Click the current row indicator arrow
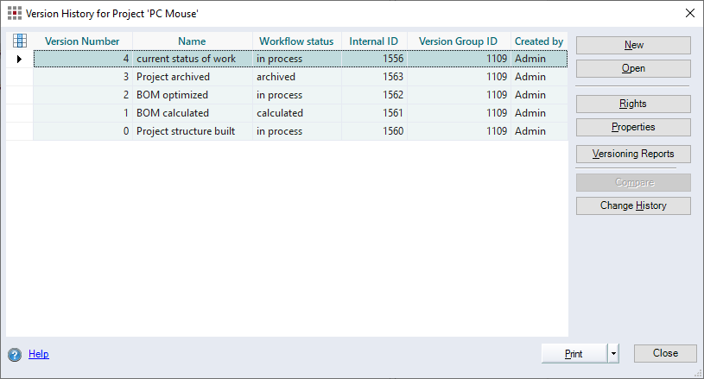This screenshot has height=379, width=704. [x=20, y=59]
